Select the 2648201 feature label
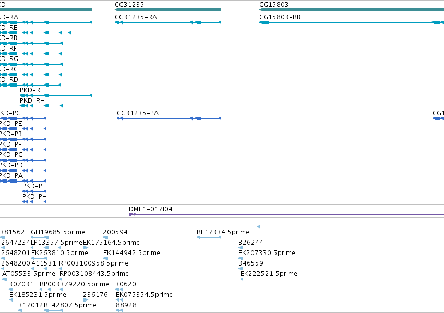The image size is (444, 313). pos(16,252)
